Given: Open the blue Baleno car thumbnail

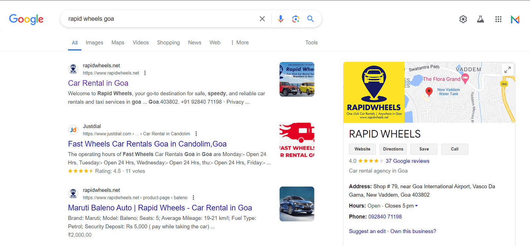Looking at the screenshot, I should point(297,204).
